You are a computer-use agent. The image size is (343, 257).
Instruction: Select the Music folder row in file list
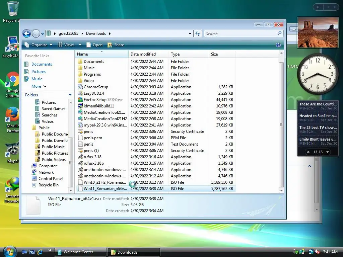pos(155,68)
